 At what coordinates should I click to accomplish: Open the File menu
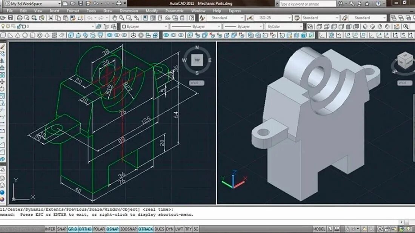(10, 11)
